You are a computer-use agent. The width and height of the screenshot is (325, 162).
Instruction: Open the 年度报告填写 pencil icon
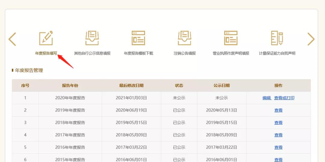46,38
